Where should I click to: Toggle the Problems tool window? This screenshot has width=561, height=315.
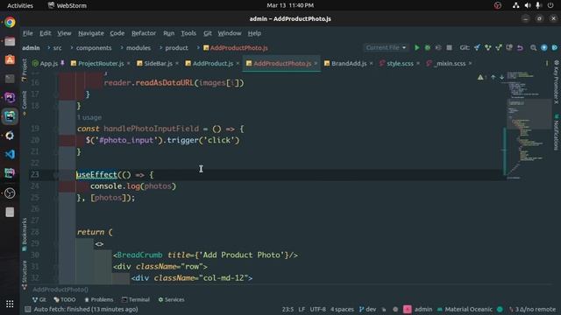click(x=99, y=299)
